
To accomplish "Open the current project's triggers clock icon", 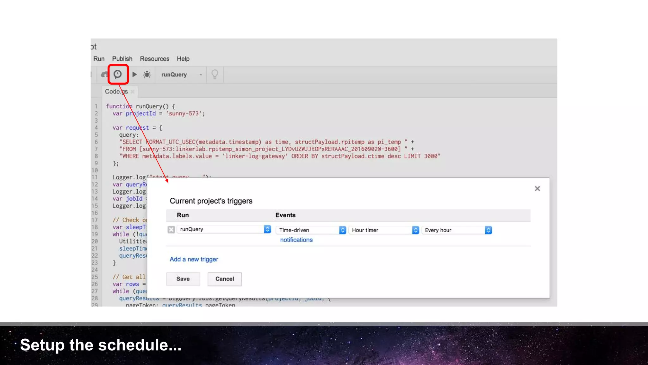I will click(118, 74).
